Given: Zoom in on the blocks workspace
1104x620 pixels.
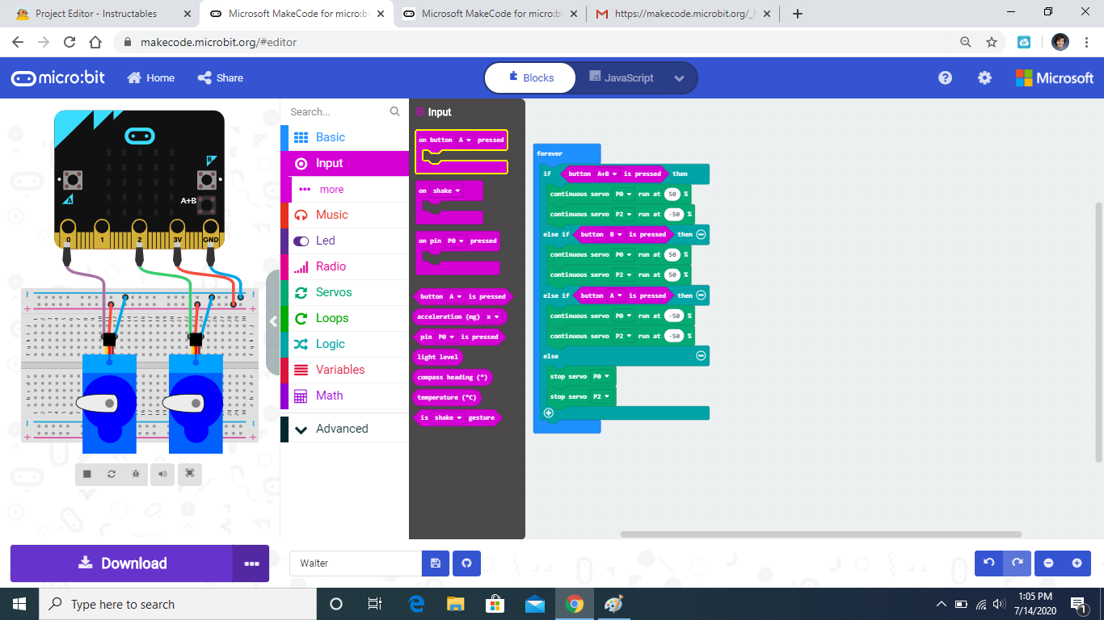Looking at the screenshot, I should (1077, 563).
